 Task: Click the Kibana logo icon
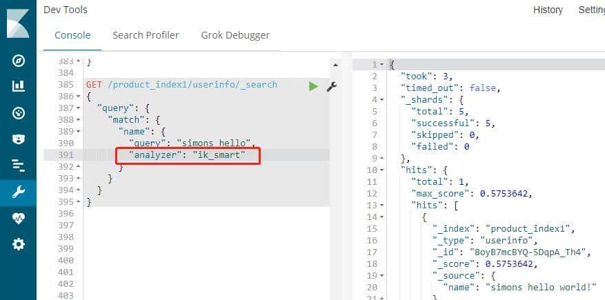pyautogui.click(x=18, y=22)
